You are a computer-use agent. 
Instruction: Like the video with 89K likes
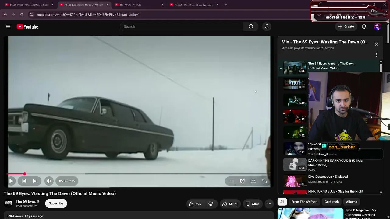click(195, 204)
